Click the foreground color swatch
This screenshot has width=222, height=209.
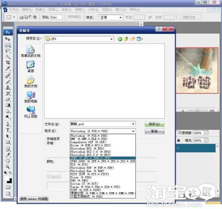[6, 178]
